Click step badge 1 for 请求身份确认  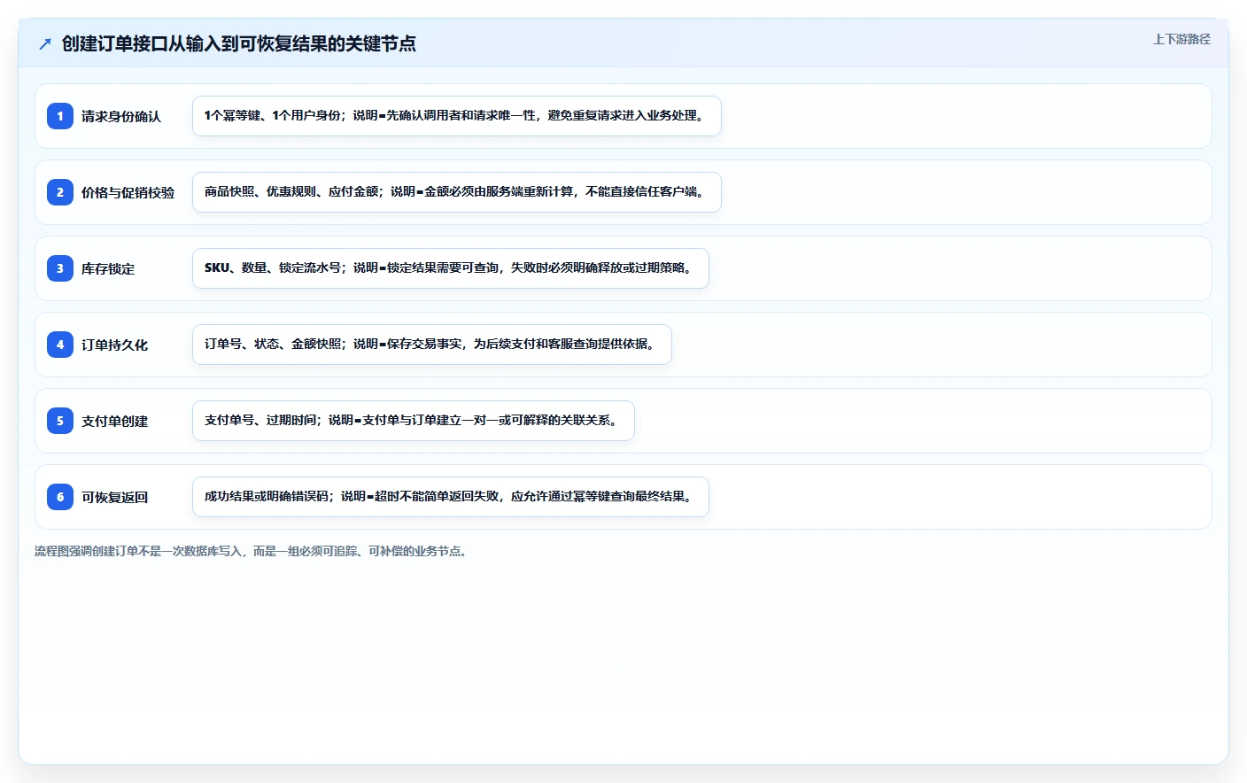(x=60, y=116)
